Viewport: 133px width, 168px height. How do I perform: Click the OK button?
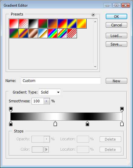pos(116,16)
